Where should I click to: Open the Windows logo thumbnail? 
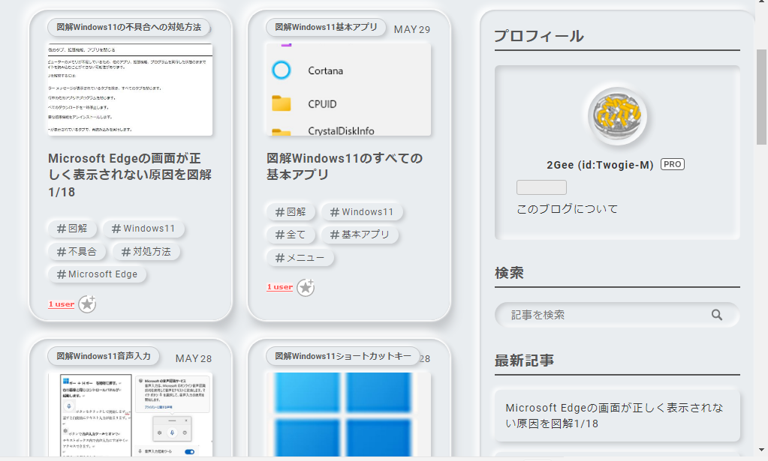coord(349,415)
